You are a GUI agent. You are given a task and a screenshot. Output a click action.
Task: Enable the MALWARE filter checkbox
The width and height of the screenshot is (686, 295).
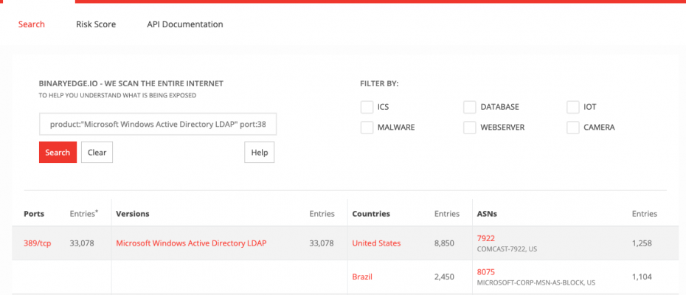pos(367,128)
